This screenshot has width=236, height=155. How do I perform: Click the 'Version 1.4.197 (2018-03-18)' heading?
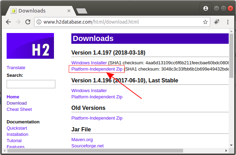coord(108,53)
